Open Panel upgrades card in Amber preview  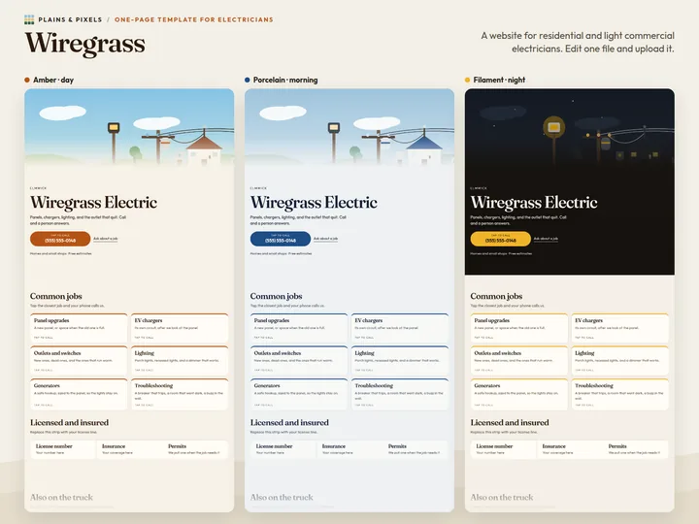click(79, 328)
